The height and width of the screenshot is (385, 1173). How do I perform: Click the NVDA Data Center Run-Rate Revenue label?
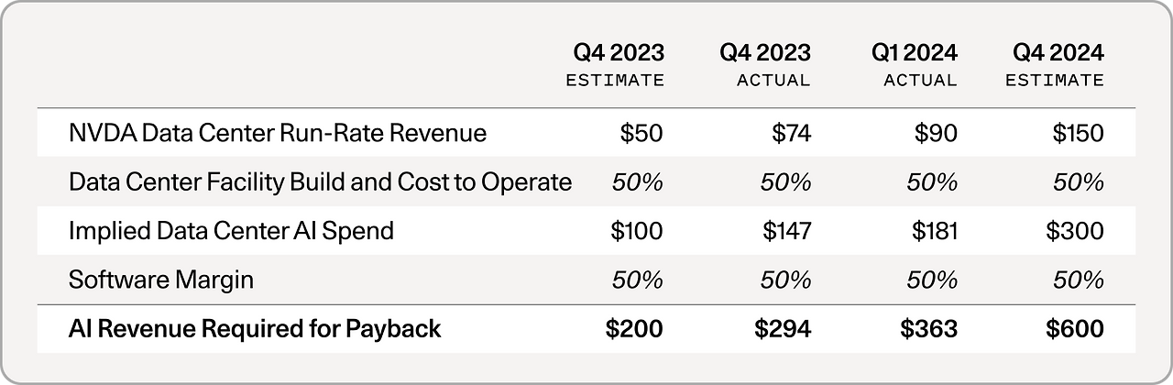pos(277,133)
